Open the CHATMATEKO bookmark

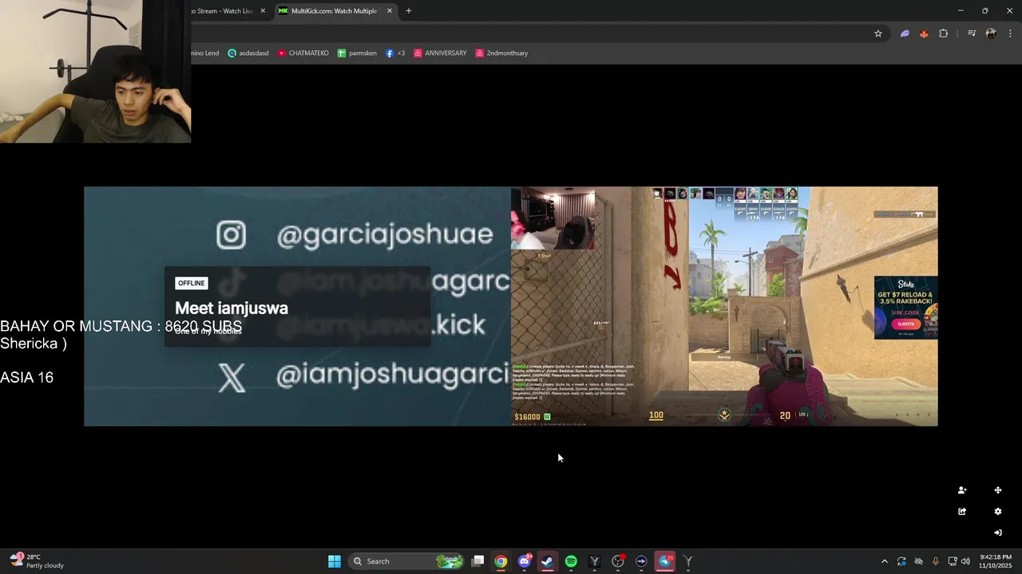coord(303,53)
